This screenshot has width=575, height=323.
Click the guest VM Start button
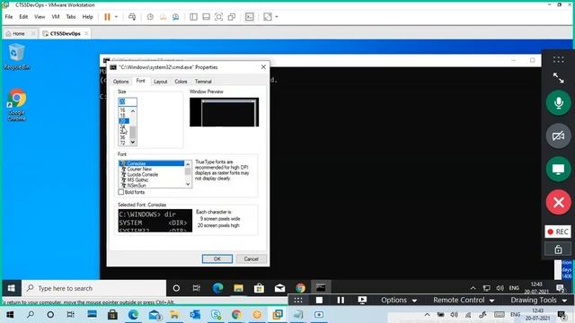(x=12, y=288)
